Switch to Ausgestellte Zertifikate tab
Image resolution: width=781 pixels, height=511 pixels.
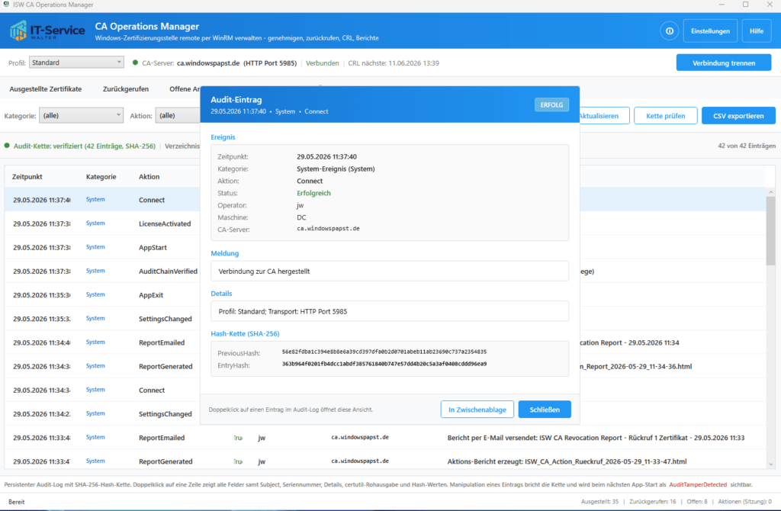point(45,89)
